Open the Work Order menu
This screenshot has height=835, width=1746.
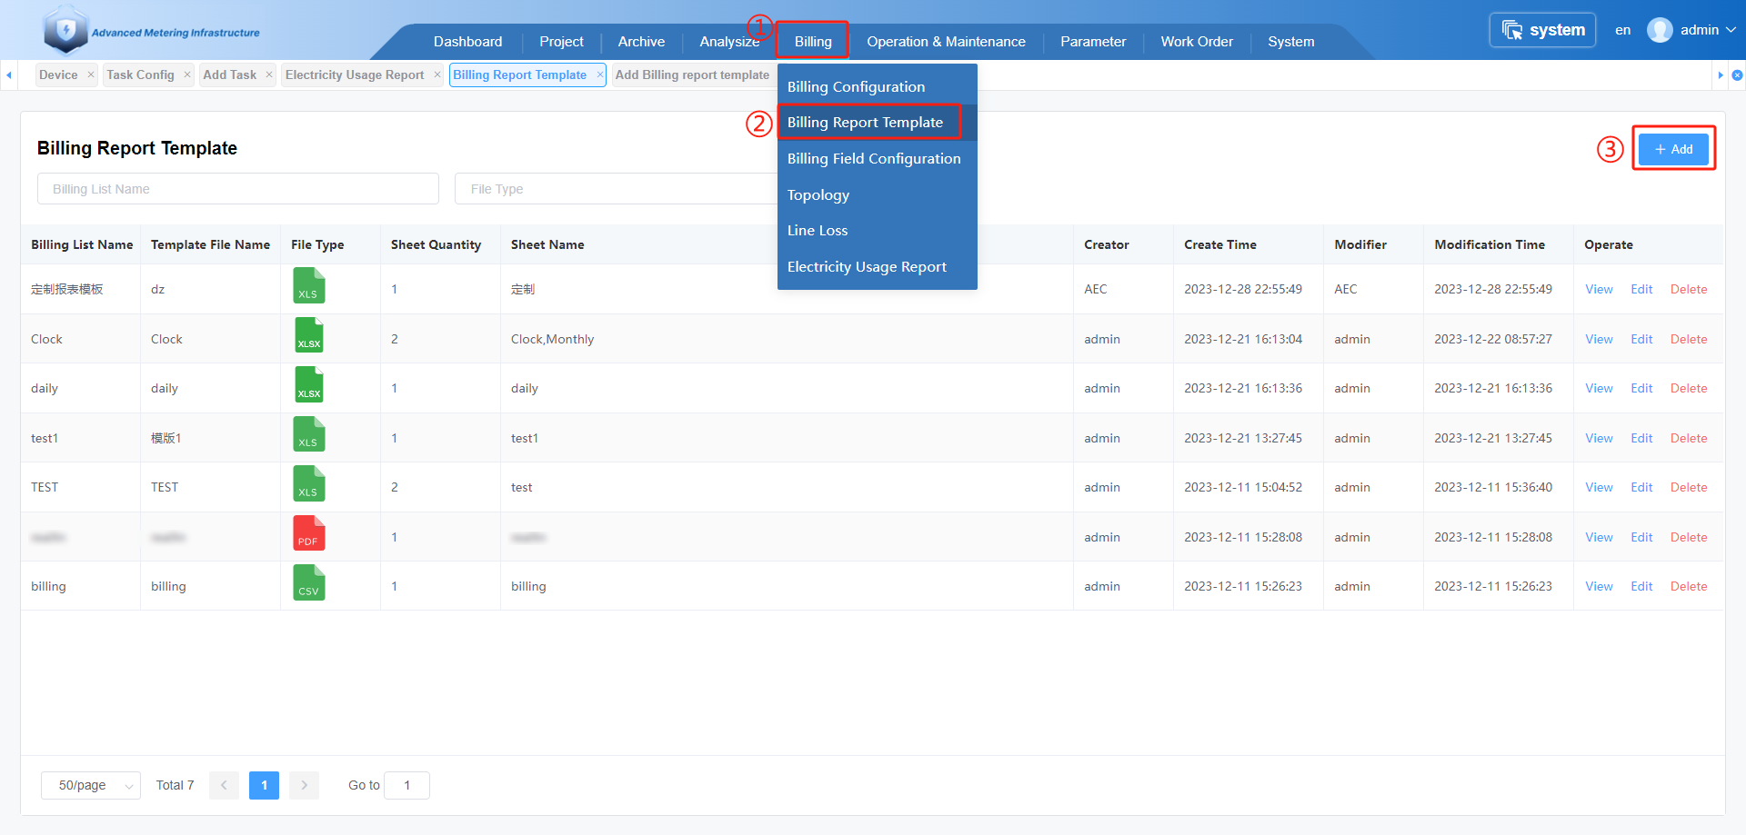click(1197, 42)
